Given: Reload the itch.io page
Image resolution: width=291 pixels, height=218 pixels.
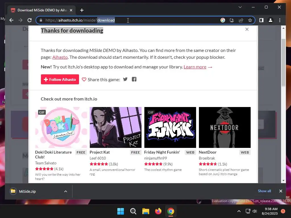Looking at the screenshot, I should point(30,20).
